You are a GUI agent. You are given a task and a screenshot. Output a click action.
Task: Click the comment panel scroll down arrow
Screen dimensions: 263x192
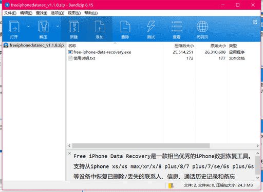click(257, 178)
